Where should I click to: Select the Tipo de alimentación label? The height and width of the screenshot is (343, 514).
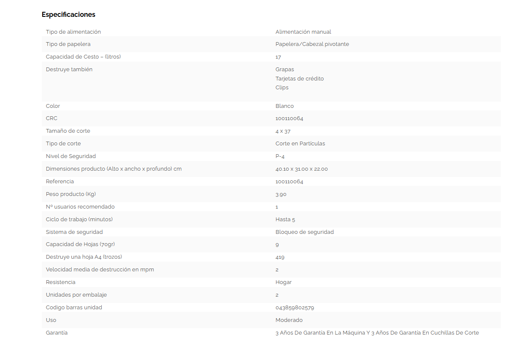pyautogui.click(x=73, y=32)
